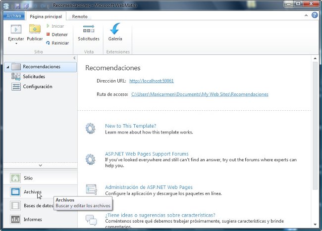The image size is (322, 231).
Task: Open the site folder path link
Action: [x=200, y=94]
